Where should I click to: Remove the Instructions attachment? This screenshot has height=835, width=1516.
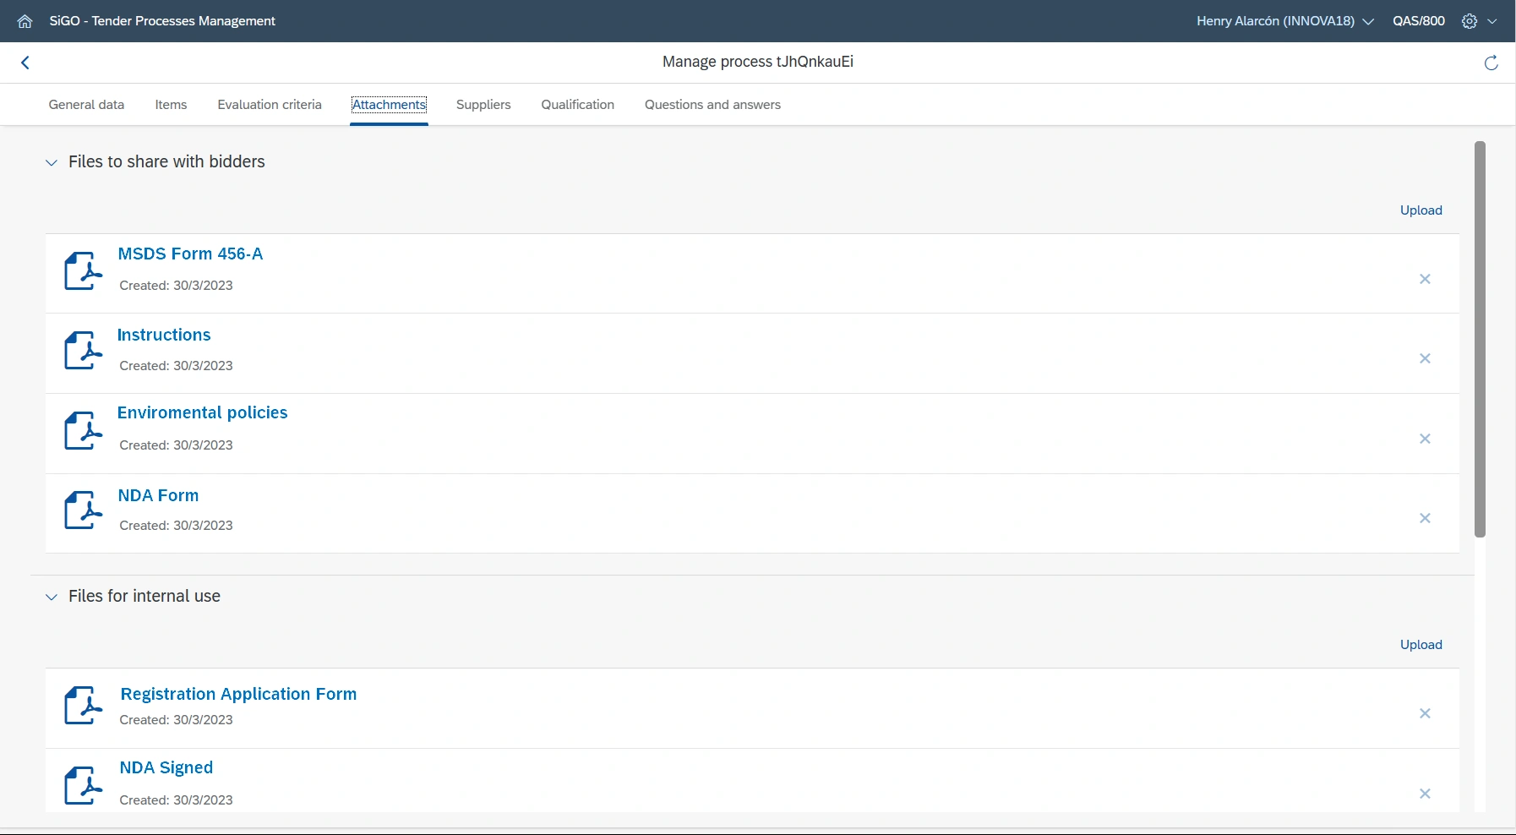click(x=1425, y=358)
